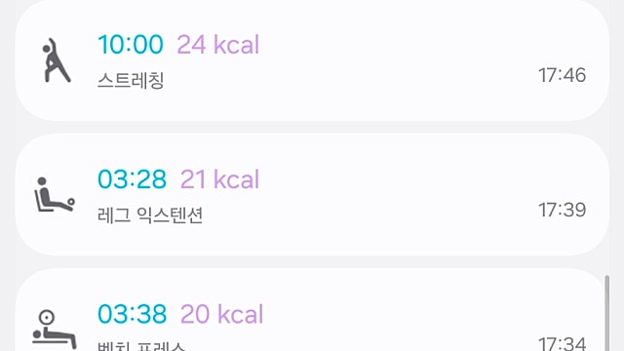Open the 레그 익스텐션 workout entry label

tap(150, 215)
